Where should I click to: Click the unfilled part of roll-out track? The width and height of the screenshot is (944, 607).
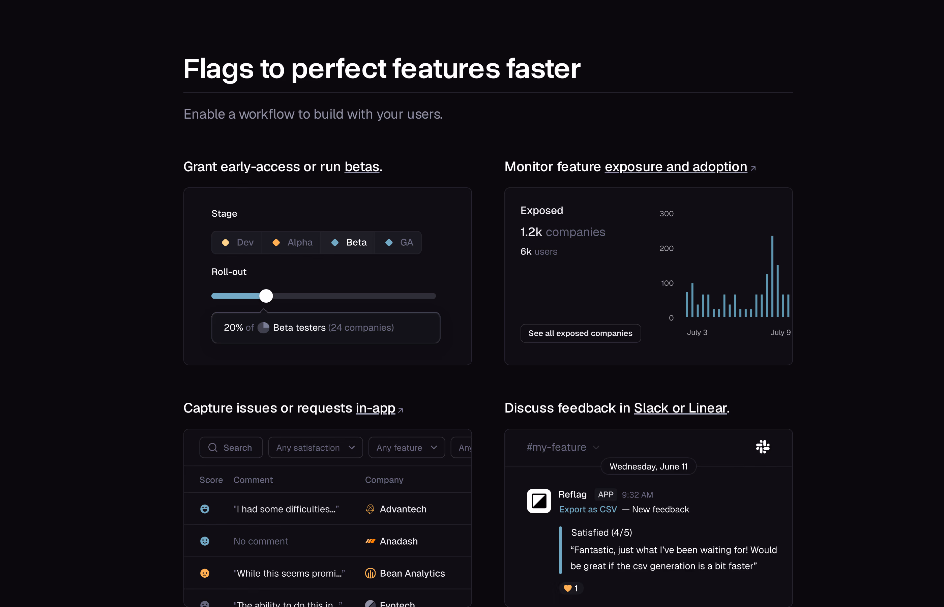354,296
